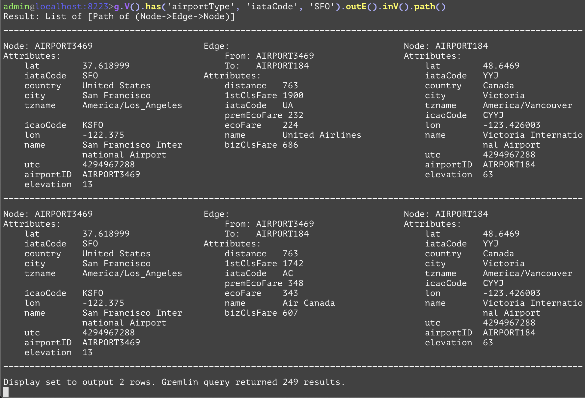Click the edge iataCode value AC
585x398 pixels.
coord(288,273)
